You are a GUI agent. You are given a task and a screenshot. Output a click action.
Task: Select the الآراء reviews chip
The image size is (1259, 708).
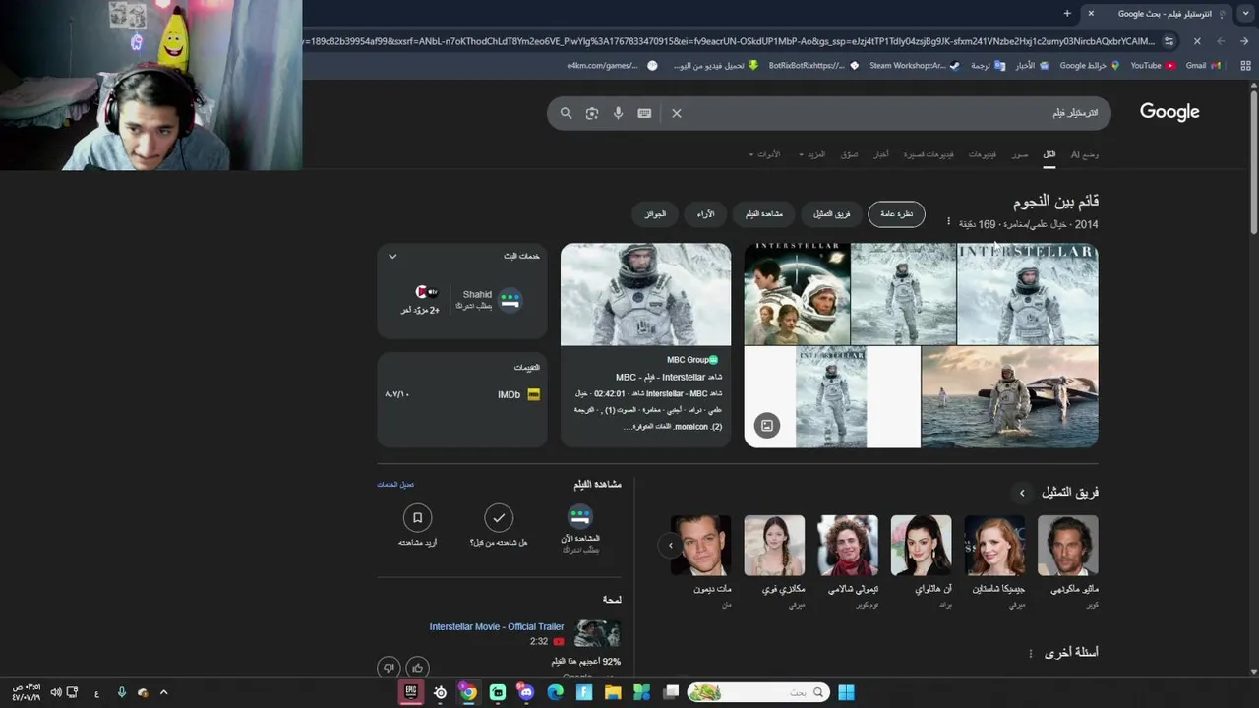tap(705, 213)
